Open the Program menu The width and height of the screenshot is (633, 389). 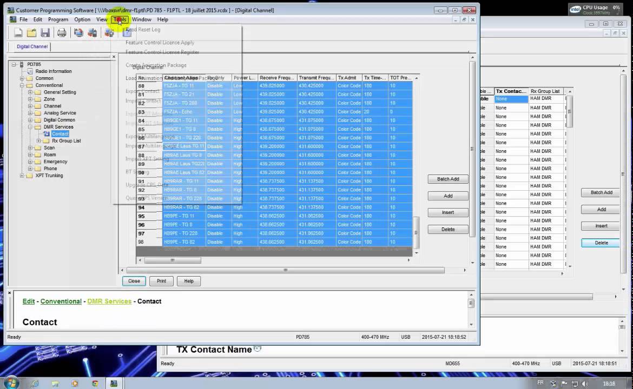coord(58,19)
